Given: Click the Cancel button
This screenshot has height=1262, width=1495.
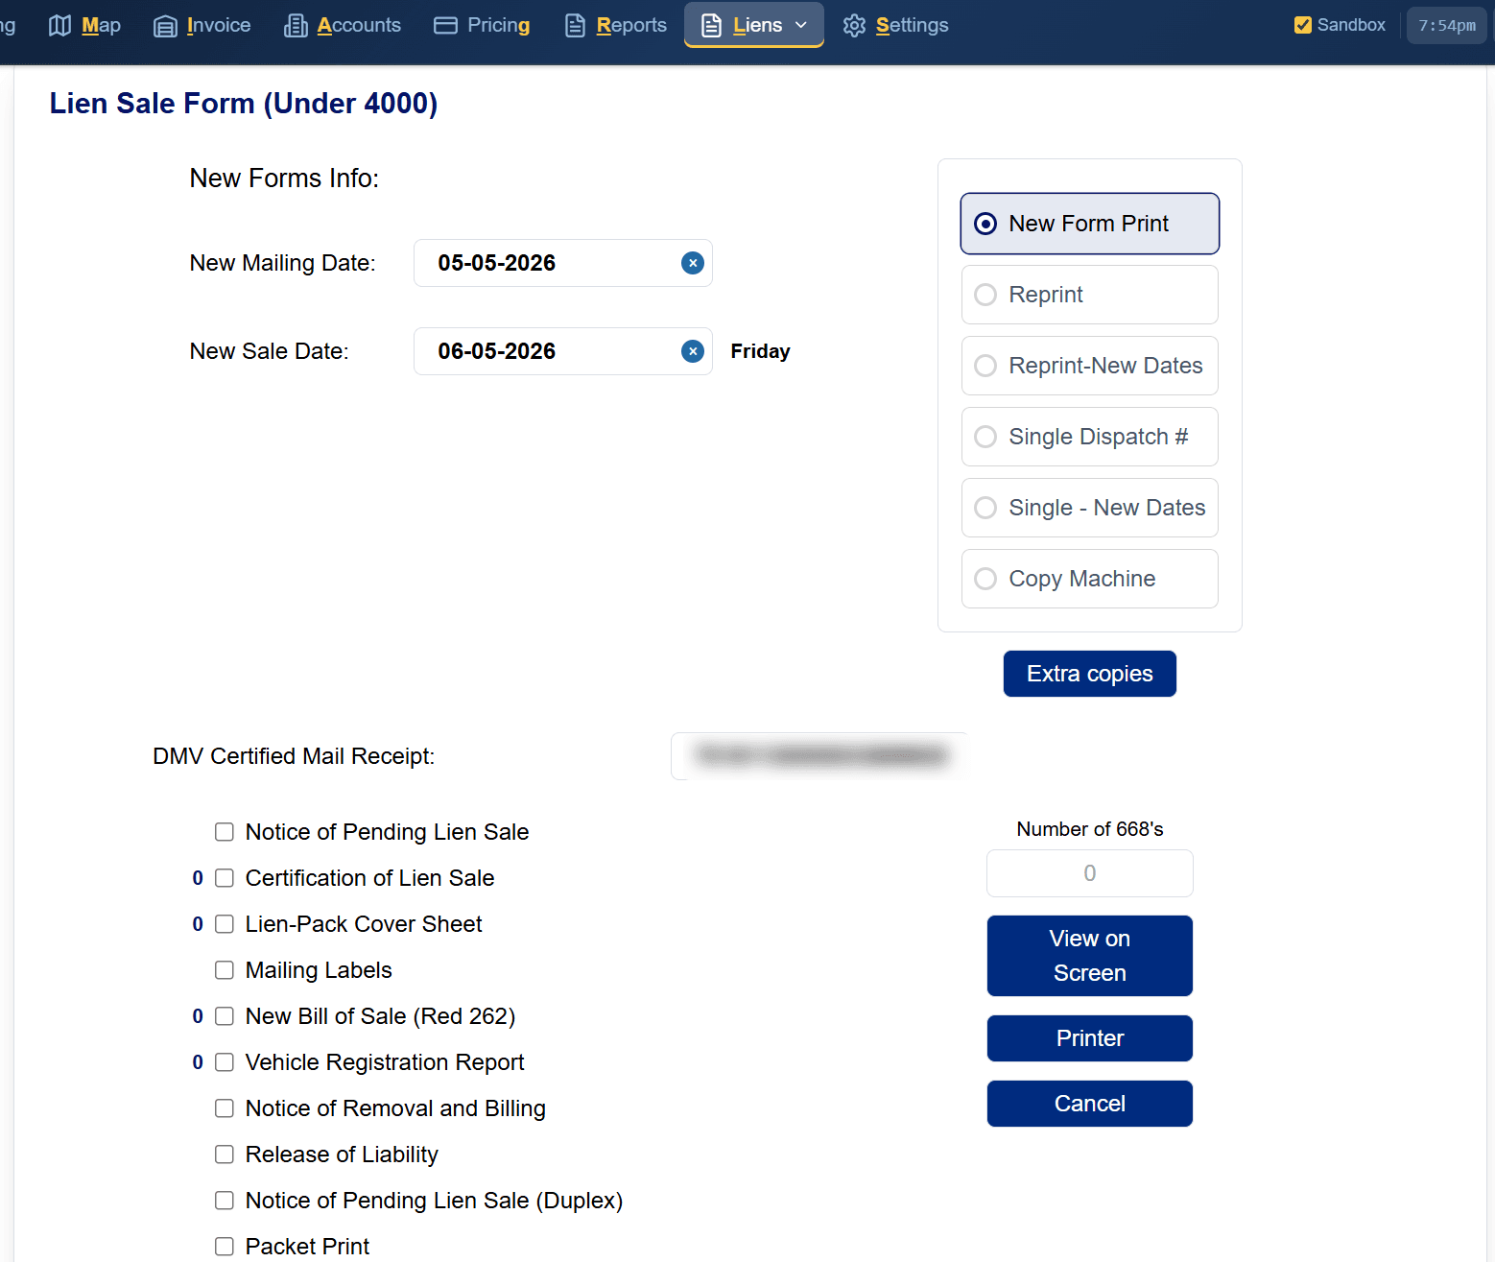Looking at the screenshot, I should [x=1090, y=1104].
